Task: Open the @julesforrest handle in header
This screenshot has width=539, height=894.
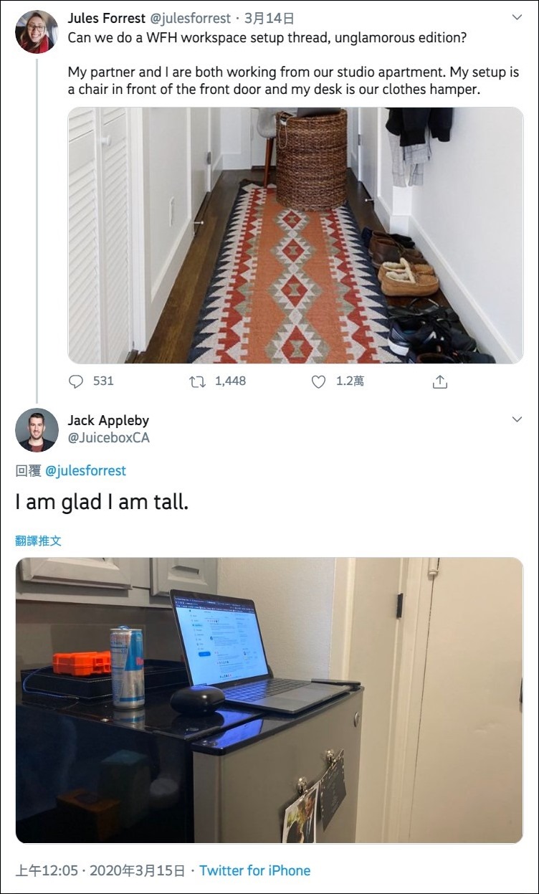Action: click(x=191, y=18)
